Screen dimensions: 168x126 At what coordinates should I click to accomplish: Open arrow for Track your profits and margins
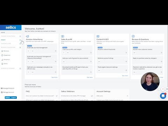click(x=91, y=53)
